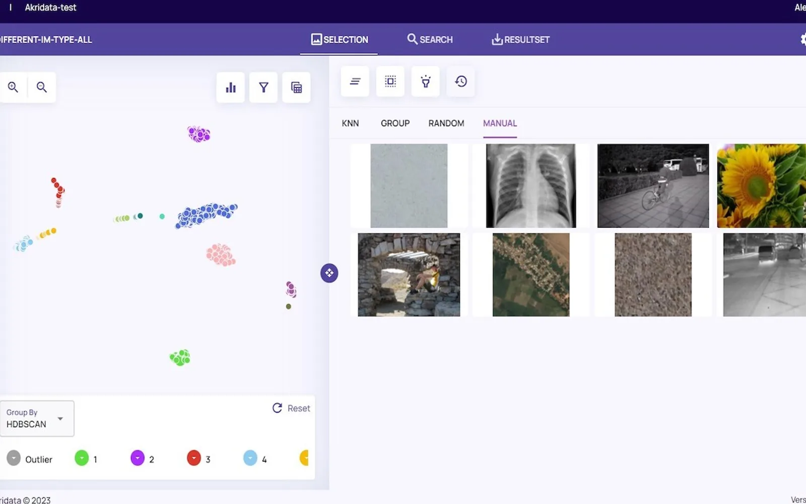Open the SELECTION tab
The height and width of the screenshot is (504, 806).
click(x=339, y=39)
